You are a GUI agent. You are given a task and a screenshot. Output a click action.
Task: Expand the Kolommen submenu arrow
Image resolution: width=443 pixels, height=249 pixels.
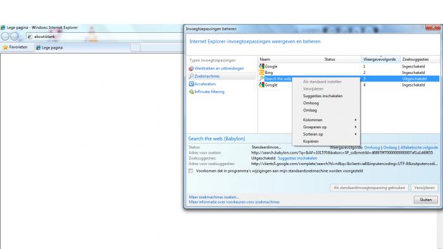pos(356,120)
